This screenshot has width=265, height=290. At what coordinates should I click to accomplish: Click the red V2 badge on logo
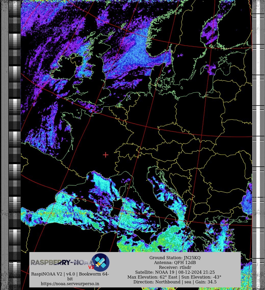click(x=91, y=267)
